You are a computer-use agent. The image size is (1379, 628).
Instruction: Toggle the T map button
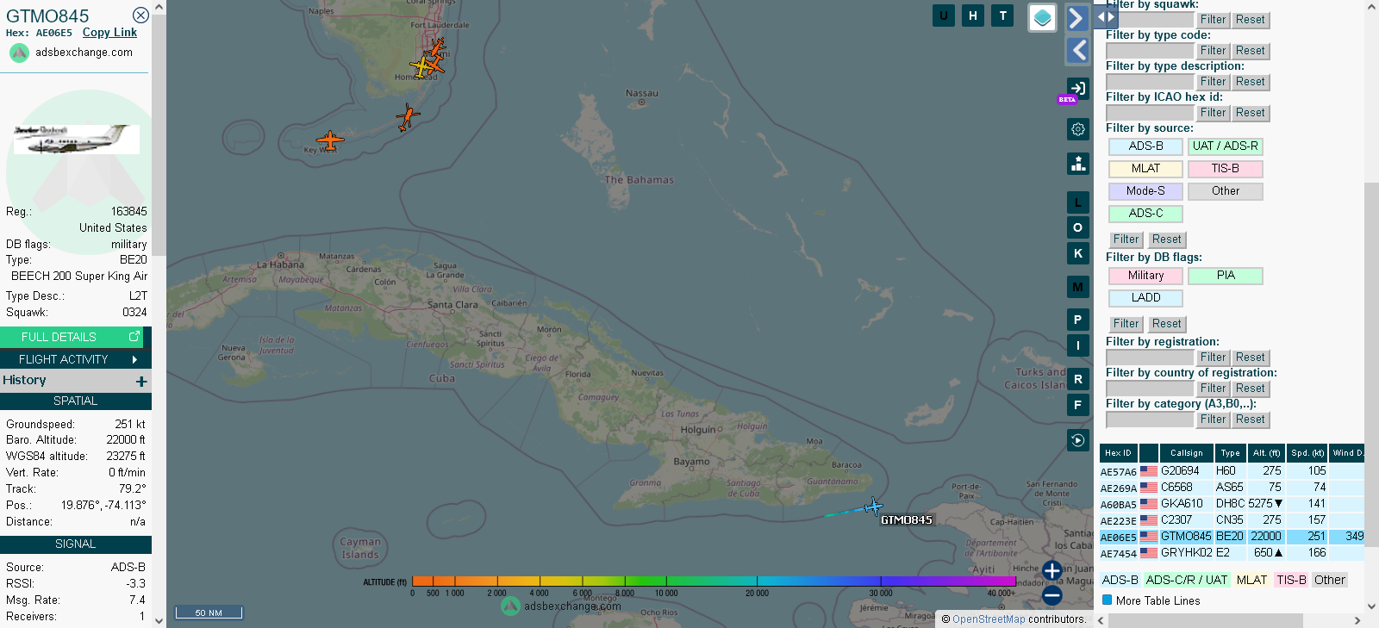point(1002,16)
